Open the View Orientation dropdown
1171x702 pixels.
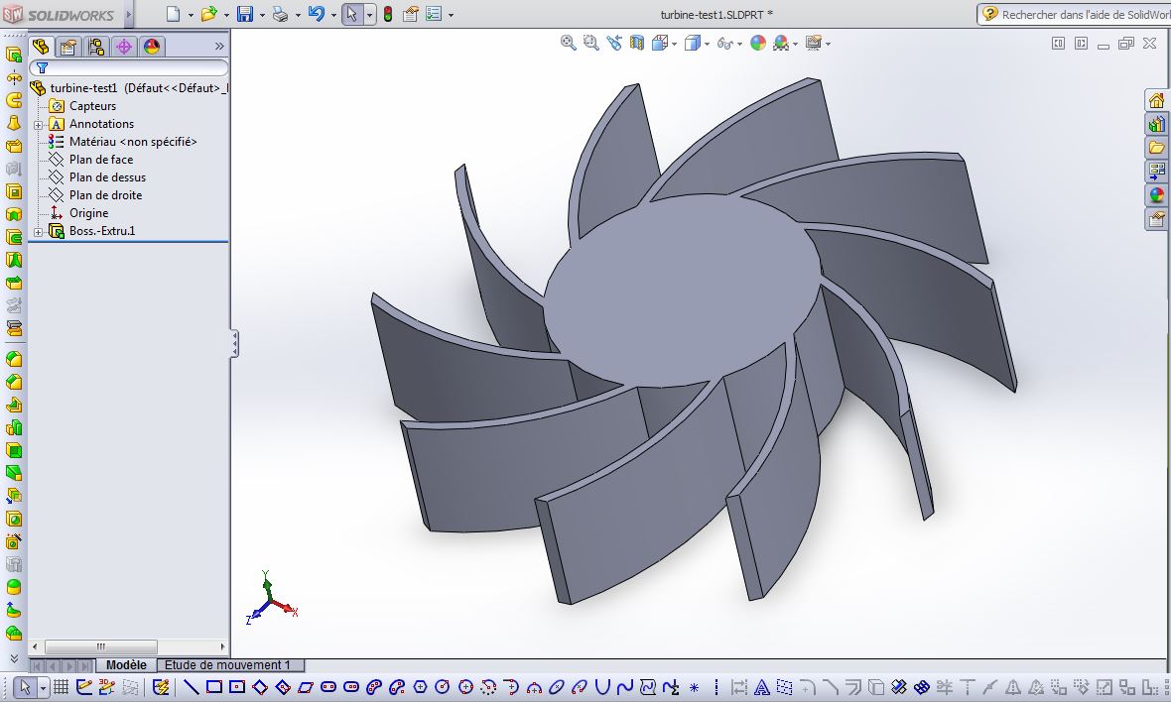click(x=675, y=44)
